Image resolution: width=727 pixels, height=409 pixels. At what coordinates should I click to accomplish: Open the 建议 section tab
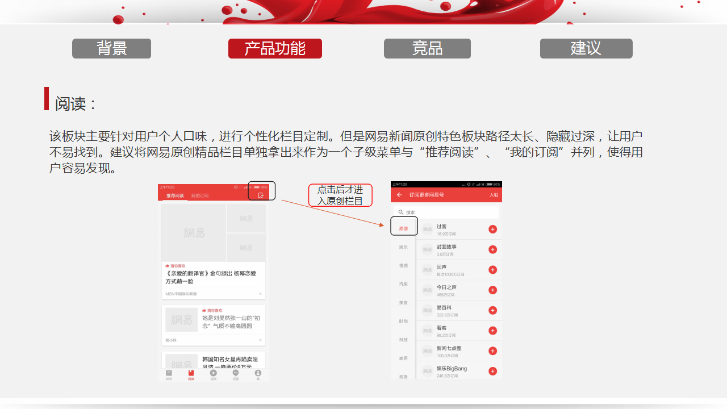[x=586, y=48]
